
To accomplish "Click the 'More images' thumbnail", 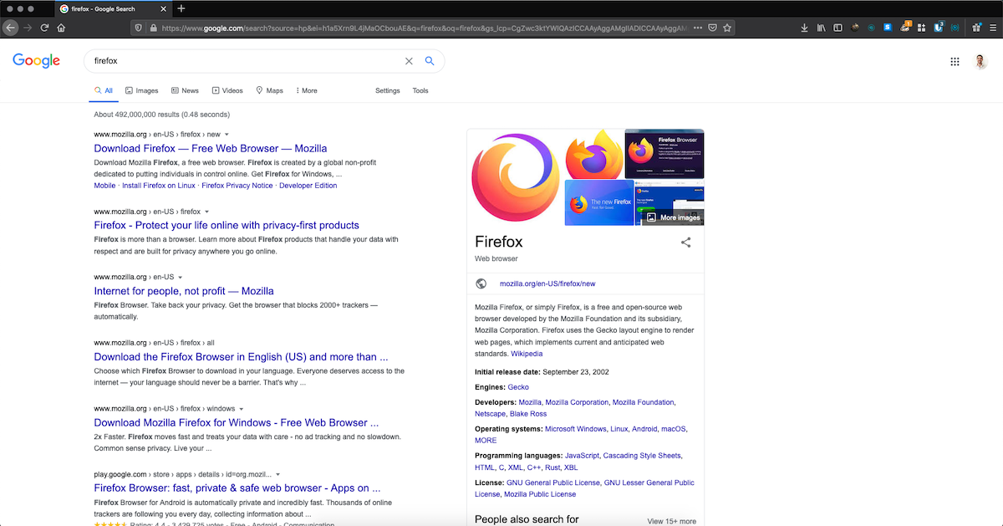I will [669, 202].
